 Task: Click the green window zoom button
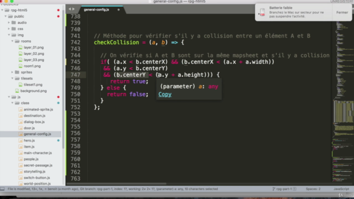12,1
